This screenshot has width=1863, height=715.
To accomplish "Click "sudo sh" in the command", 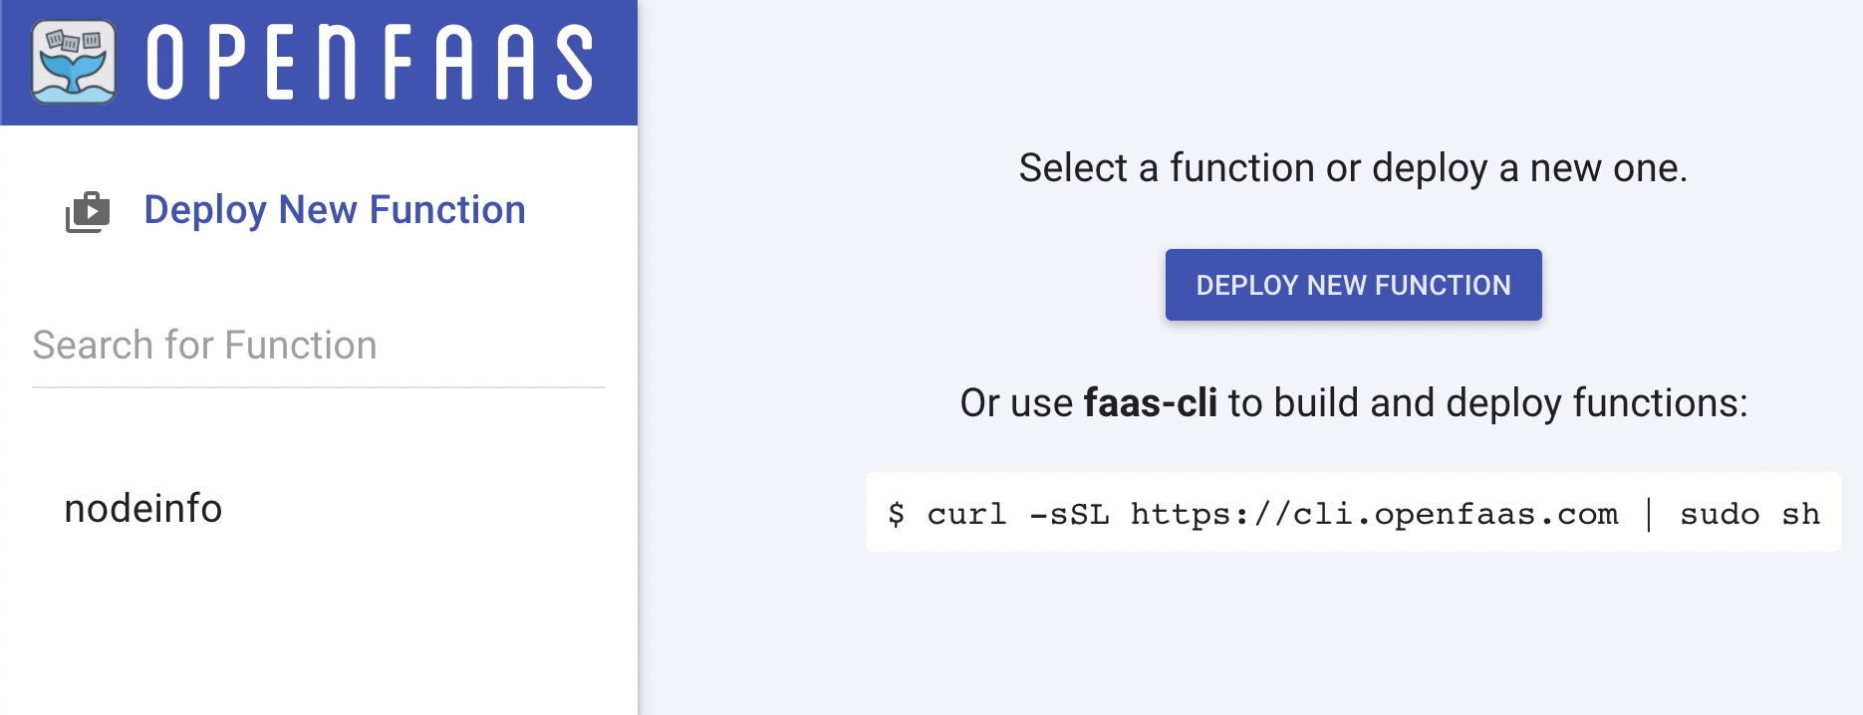I will click(1749, 514).
